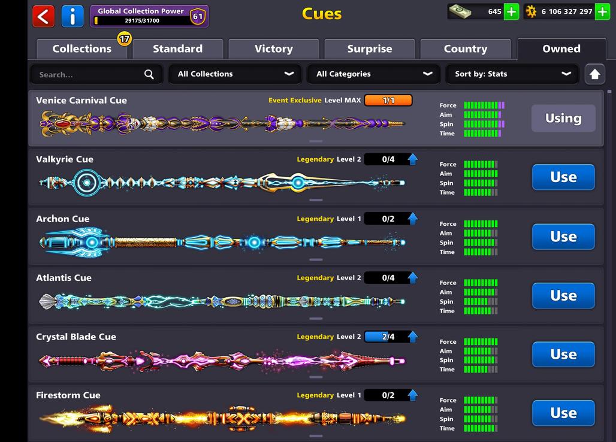Switch to the Country tab
This screenshot has width=616, height=442.
click(x=465, y=49)
